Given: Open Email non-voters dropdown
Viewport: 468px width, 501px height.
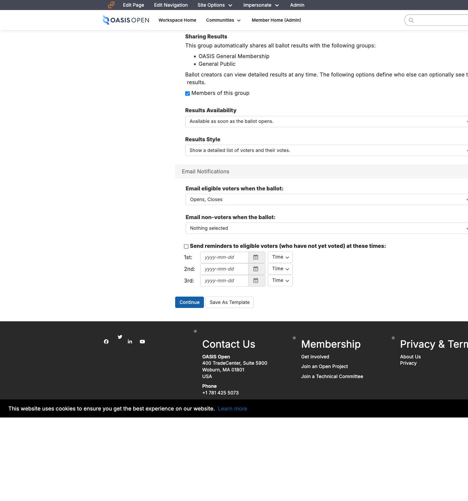Looking at the screenshot, I should click(327, 228).
